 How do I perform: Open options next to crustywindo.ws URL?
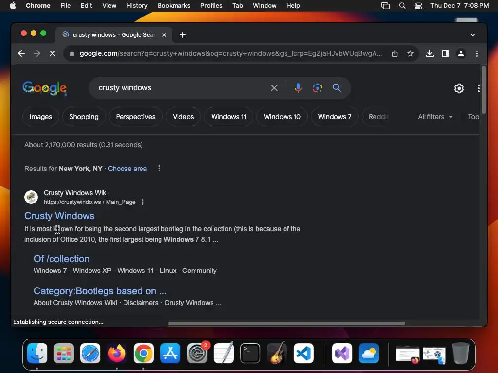pos(143,202)
